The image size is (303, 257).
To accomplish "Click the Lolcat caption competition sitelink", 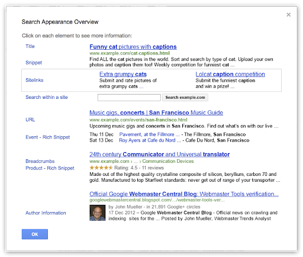I will pyautogui.click(x=230, y=74).
